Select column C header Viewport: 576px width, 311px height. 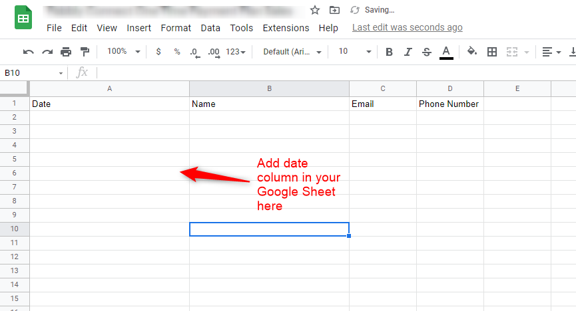pos(383,89)
